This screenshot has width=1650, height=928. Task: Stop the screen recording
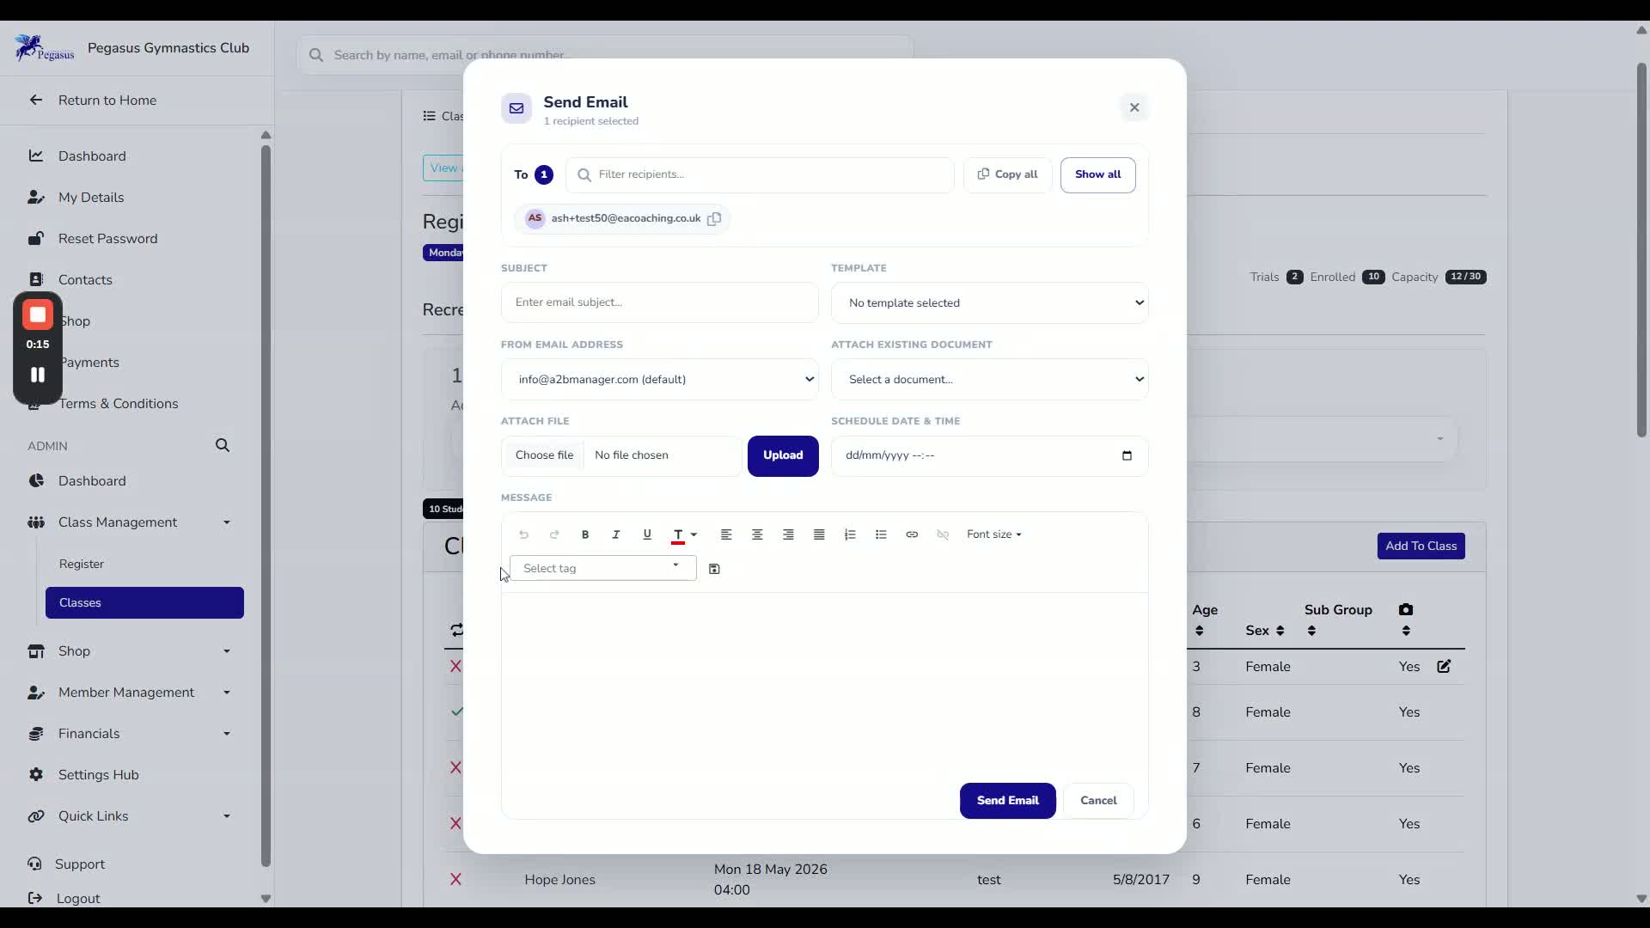pyautogui.click(x=38, y=315)
